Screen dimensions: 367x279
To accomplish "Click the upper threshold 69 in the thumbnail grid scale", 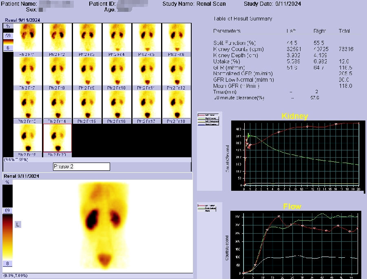I will click(x=7, y=36).
